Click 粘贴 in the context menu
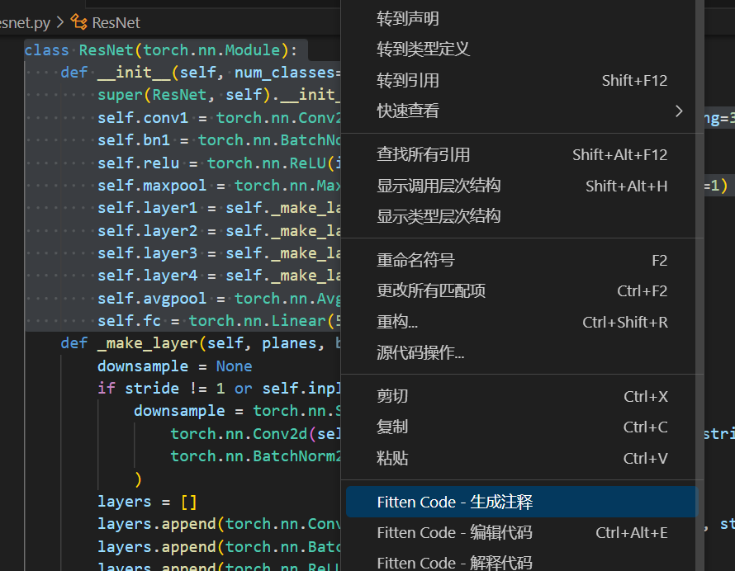 click(392, 459)
